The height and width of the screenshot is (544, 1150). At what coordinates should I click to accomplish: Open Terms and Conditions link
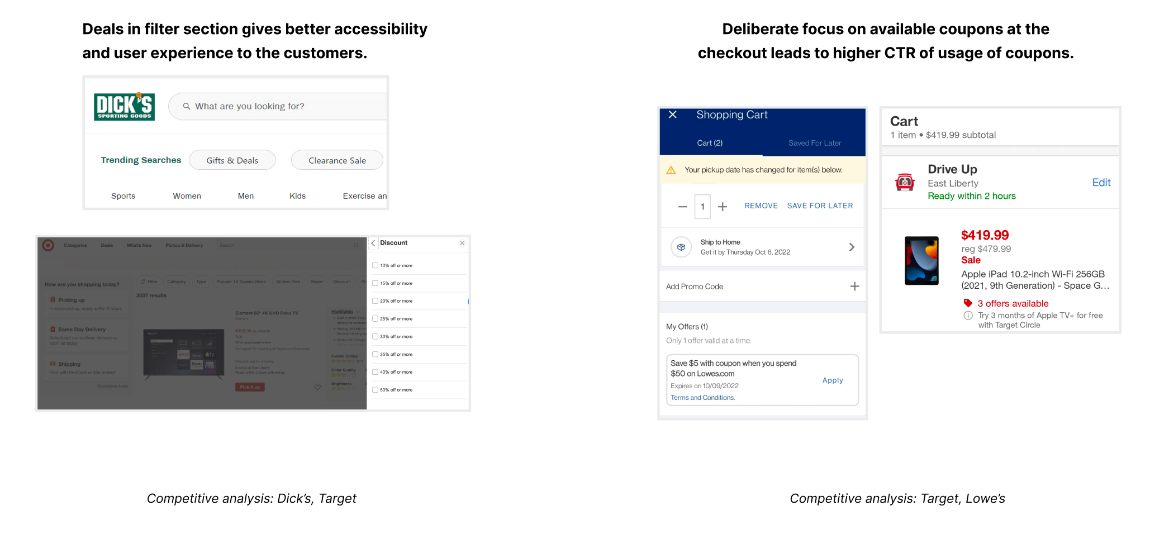pos(702,398)
